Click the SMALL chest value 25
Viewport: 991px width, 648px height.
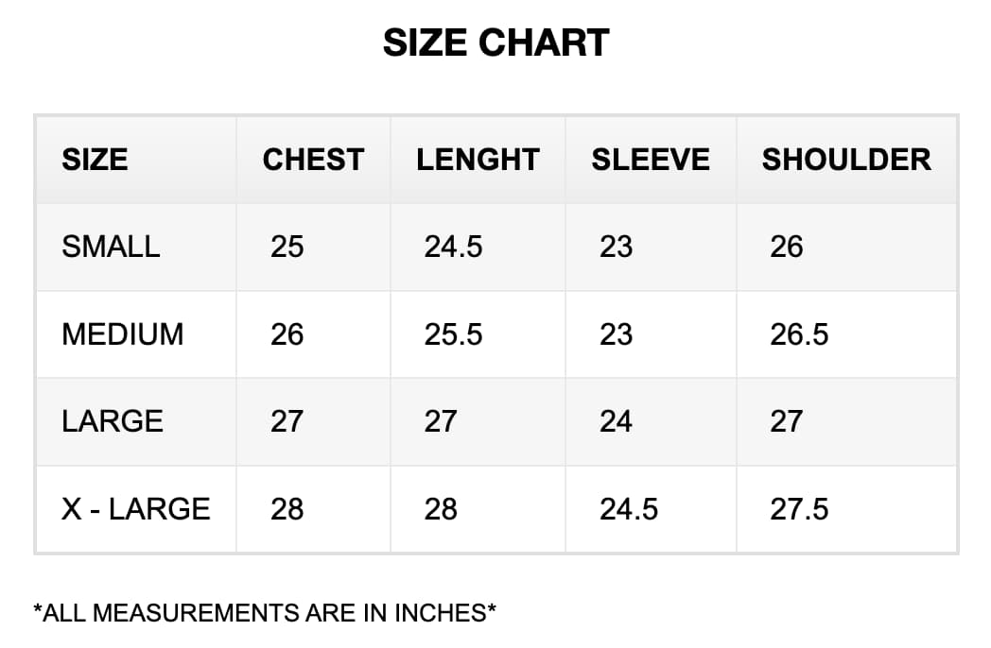coord(287,247)
